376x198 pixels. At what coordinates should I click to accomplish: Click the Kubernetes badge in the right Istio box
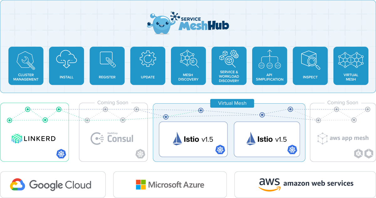coord(292,150)
